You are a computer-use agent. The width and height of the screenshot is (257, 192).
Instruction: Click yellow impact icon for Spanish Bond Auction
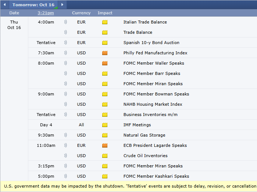[x=105, y=43]
